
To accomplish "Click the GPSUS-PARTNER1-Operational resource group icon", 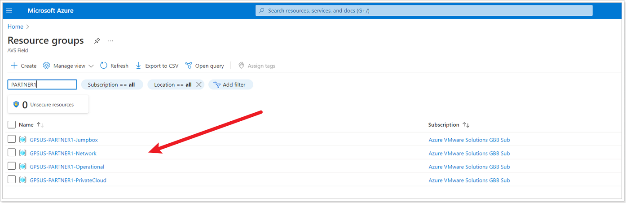I will (x=22, y=167).
